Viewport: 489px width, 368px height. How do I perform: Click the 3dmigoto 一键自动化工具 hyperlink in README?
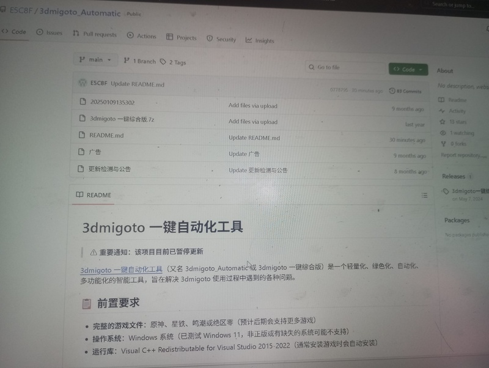point(121,269)
